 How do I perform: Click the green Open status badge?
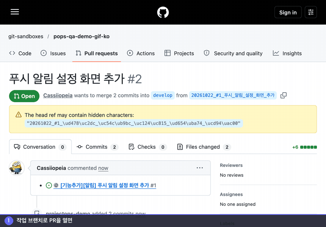(24, 96)
